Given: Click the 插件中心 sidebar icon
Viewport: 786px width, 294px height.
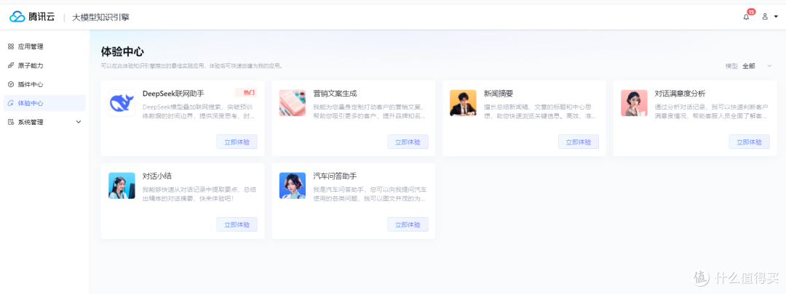Looking at the screenshot, I should (10, 84).
